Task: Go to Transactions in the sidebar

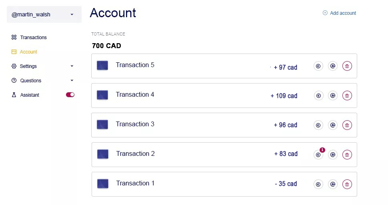Action: (33, 38)
